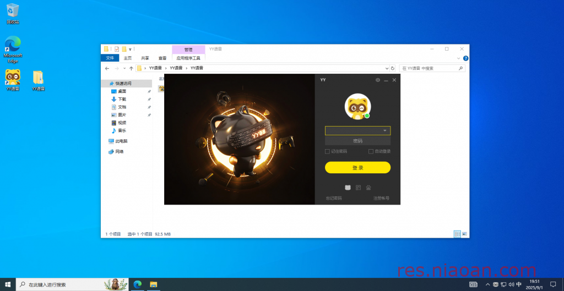The image size is (564, 291).
Task: Open the 文件 menu in File Explorer
Action: click(110, 58)
